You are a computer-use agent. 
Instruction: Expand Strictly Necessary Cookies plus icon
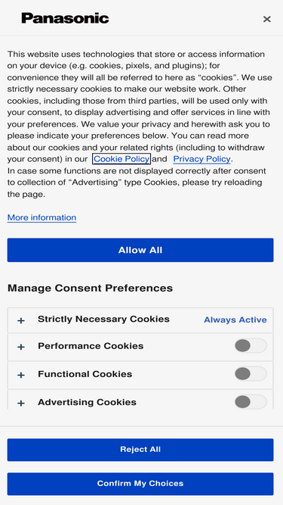pyautogui.click(x=21, y=320)
